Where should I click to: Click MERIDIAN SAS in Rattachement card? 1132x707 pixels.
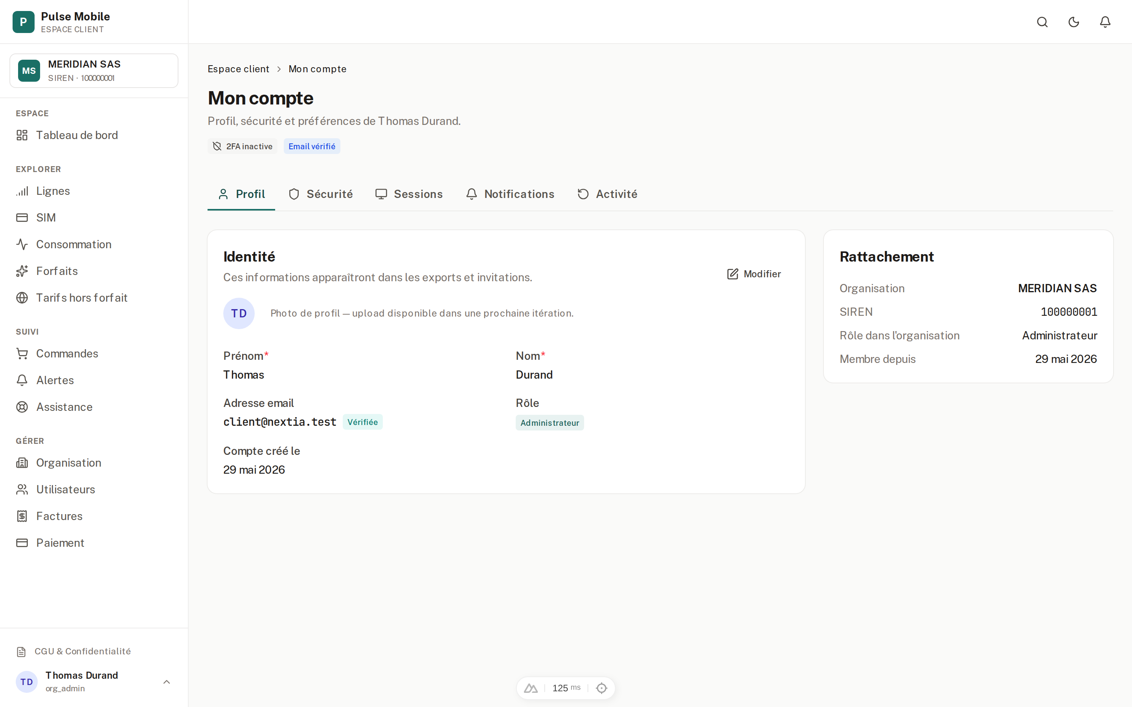(1057, 289)
